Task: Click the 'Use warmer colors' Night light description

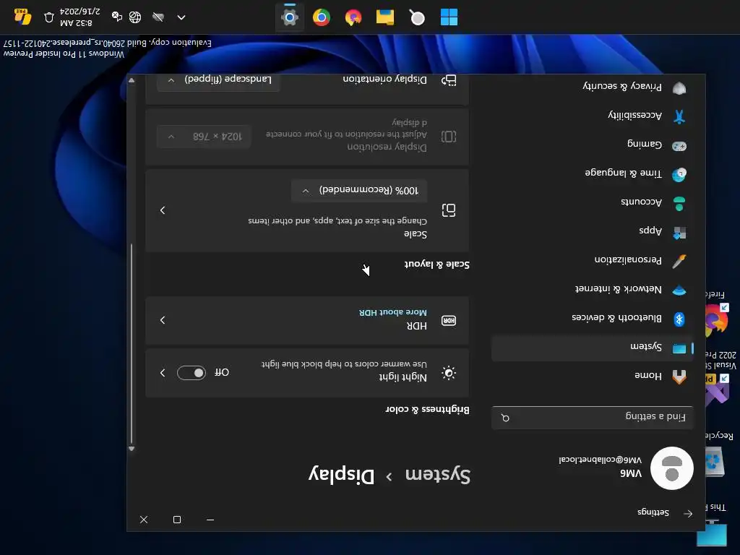Action: pyautogui.click(x=344, y=364)
